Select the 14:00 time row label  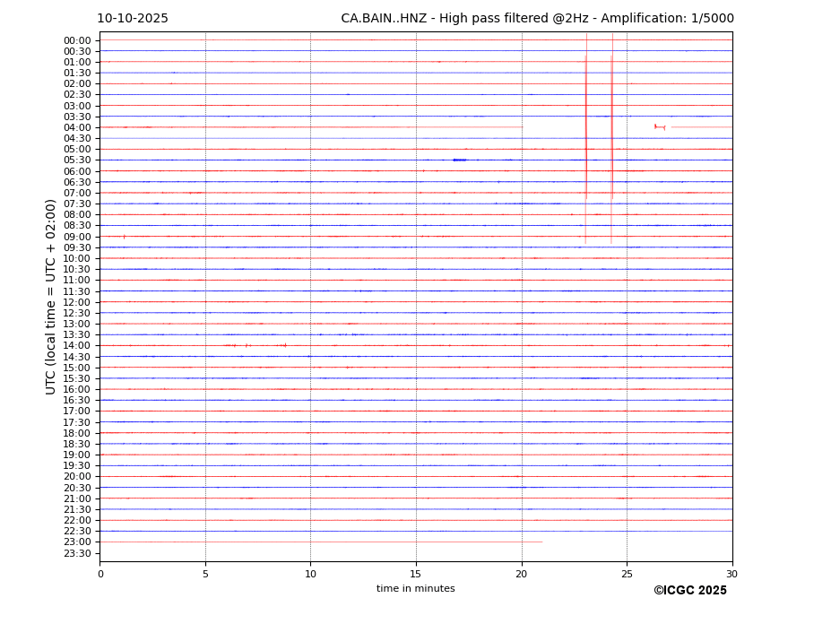tap(77, 346)
